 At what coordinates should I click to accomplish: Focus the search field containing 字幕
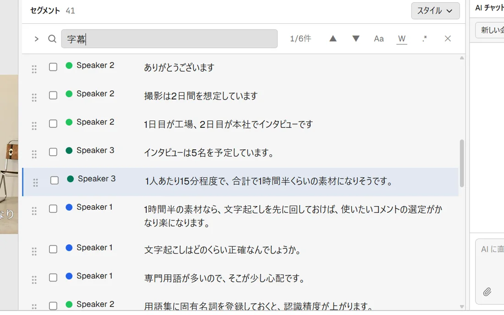170,39
